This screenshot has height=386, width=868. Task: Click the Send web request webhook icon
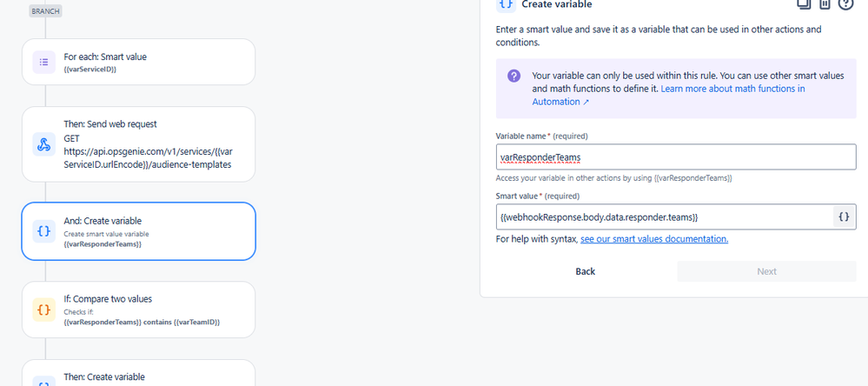tap(43, 144)
